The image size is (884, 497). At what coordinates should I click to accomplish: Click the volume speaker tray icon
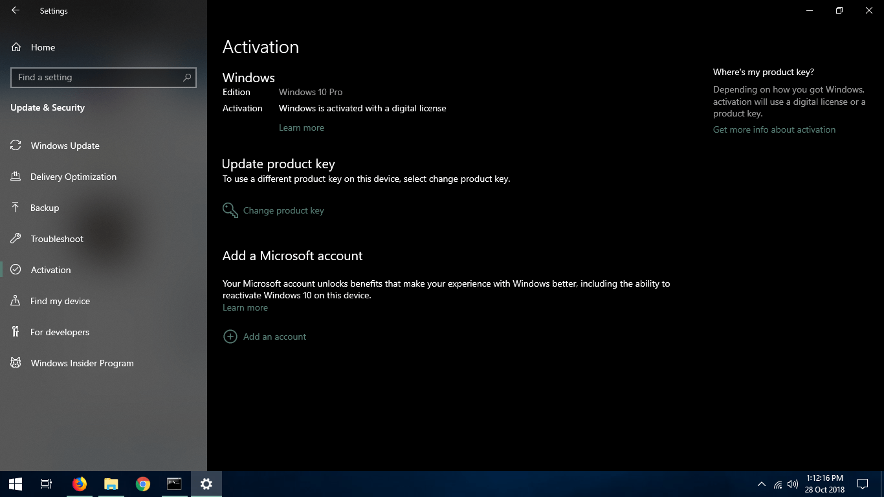(x=793, y=484)
